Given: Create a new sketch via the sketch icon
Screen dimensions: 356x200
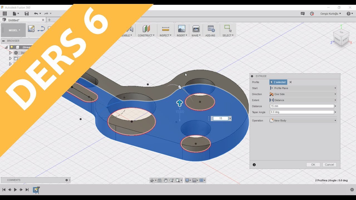Looking at the screenshot, I should (x=31, y=29).
